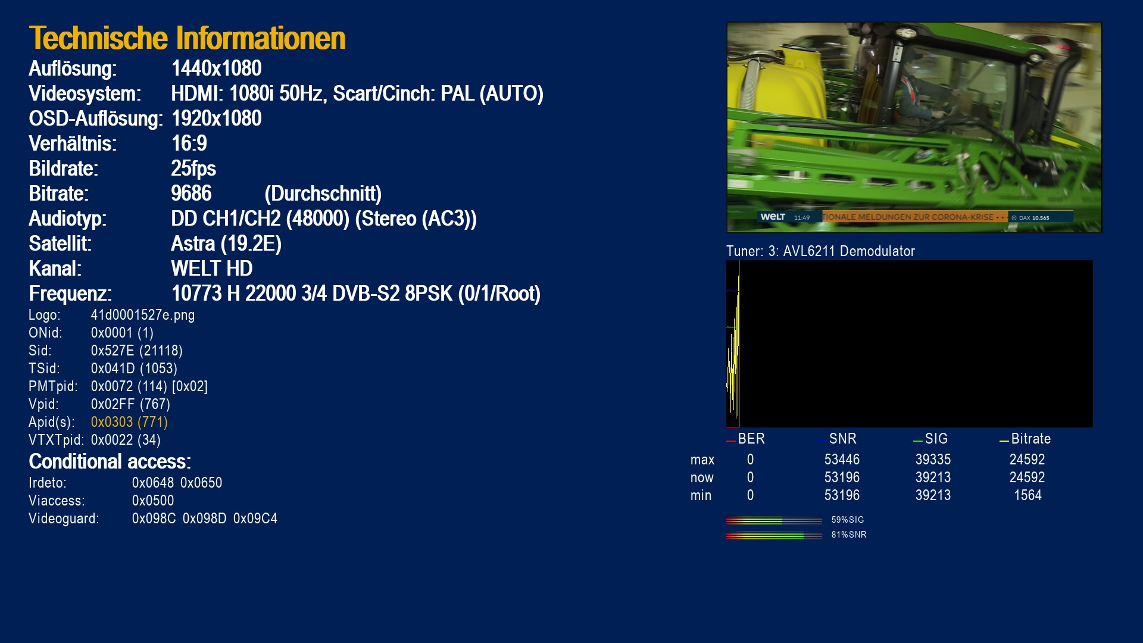Click the WELT HD channel name

point(211,269)
